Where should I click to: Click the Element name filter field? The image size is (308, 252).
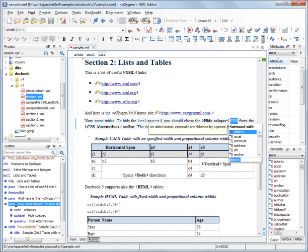point(27,152)
